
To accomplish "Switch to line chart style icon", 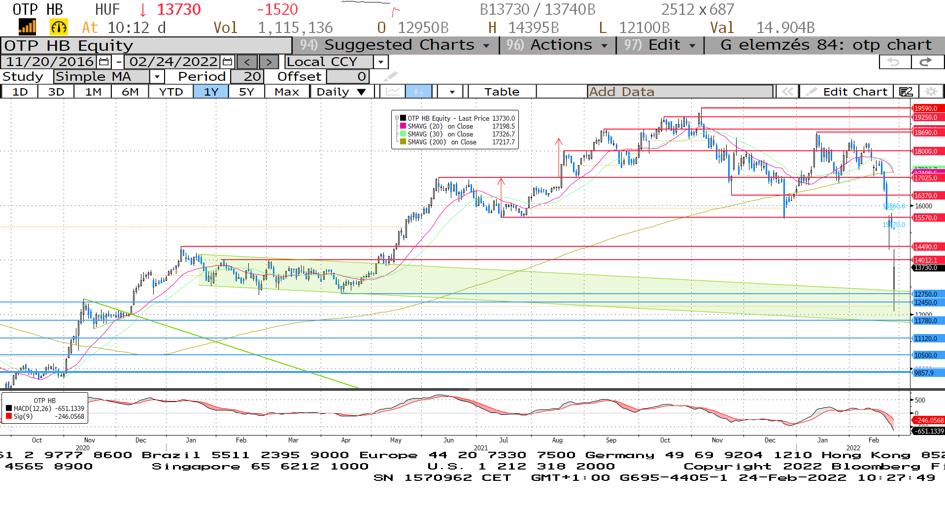I will (x=393, y=92).
